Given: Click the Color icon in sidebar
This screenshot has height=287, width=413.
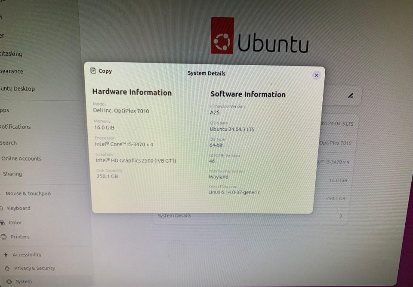Looking at the screenshot, I should click(2, 223).
